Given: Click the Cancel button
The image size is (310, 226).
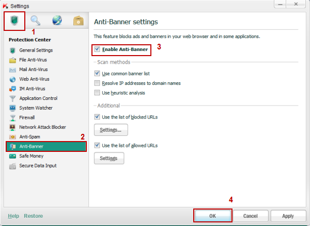Looking at the screenshot, I should pyautogui.click(x=251, y=216).
